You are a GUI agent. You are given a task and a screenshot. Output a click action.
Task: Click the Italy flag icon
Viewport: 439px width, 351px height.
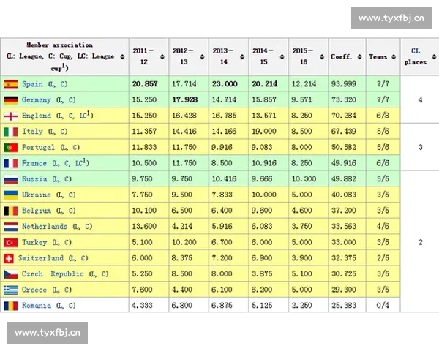click(11, 132)
